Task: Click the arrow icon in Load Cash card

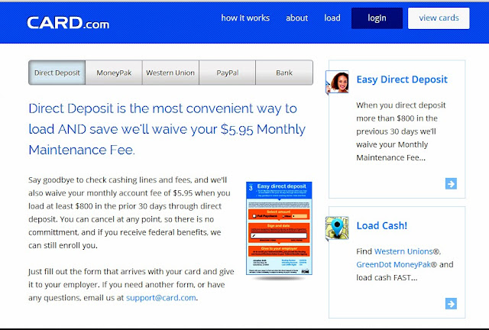Action: tap(451, 303)
